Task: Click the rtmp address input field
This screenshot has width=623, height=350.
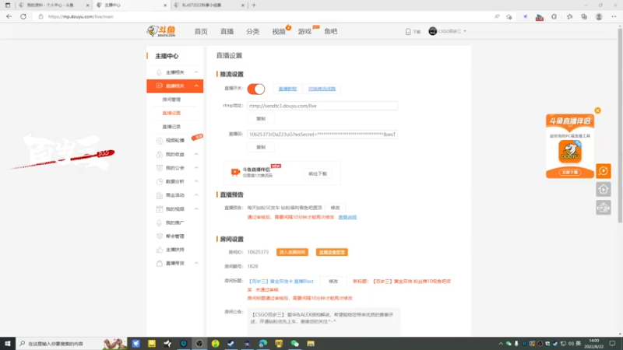Action: [322, 106]
